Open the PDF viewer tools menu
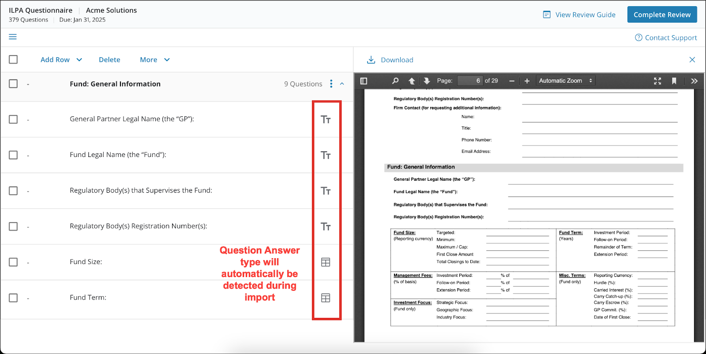 point(694,81)
